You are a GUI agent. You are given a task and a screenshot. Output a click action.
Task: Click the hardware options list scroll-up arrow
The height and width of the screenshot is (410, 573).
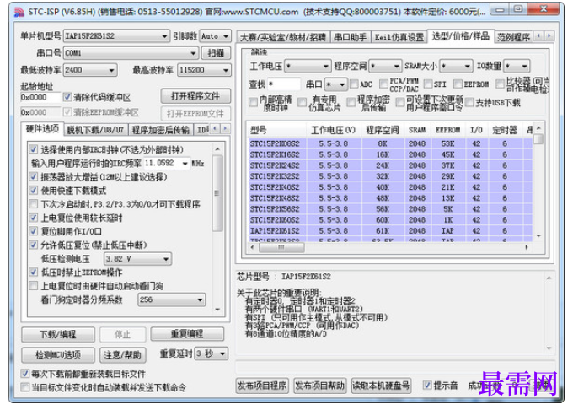coord(217,149)
